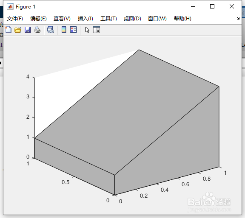Click the axis tick label 0.2
The height and width of the screenshot is (218, 245).
pyautogui.click(x=144, y=196)
